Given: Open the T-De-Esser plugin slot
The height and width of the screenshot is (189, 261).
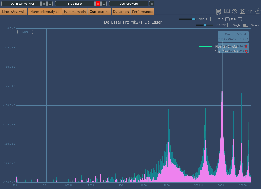Looking at the screenshot, I should click(x=75, y=4).
